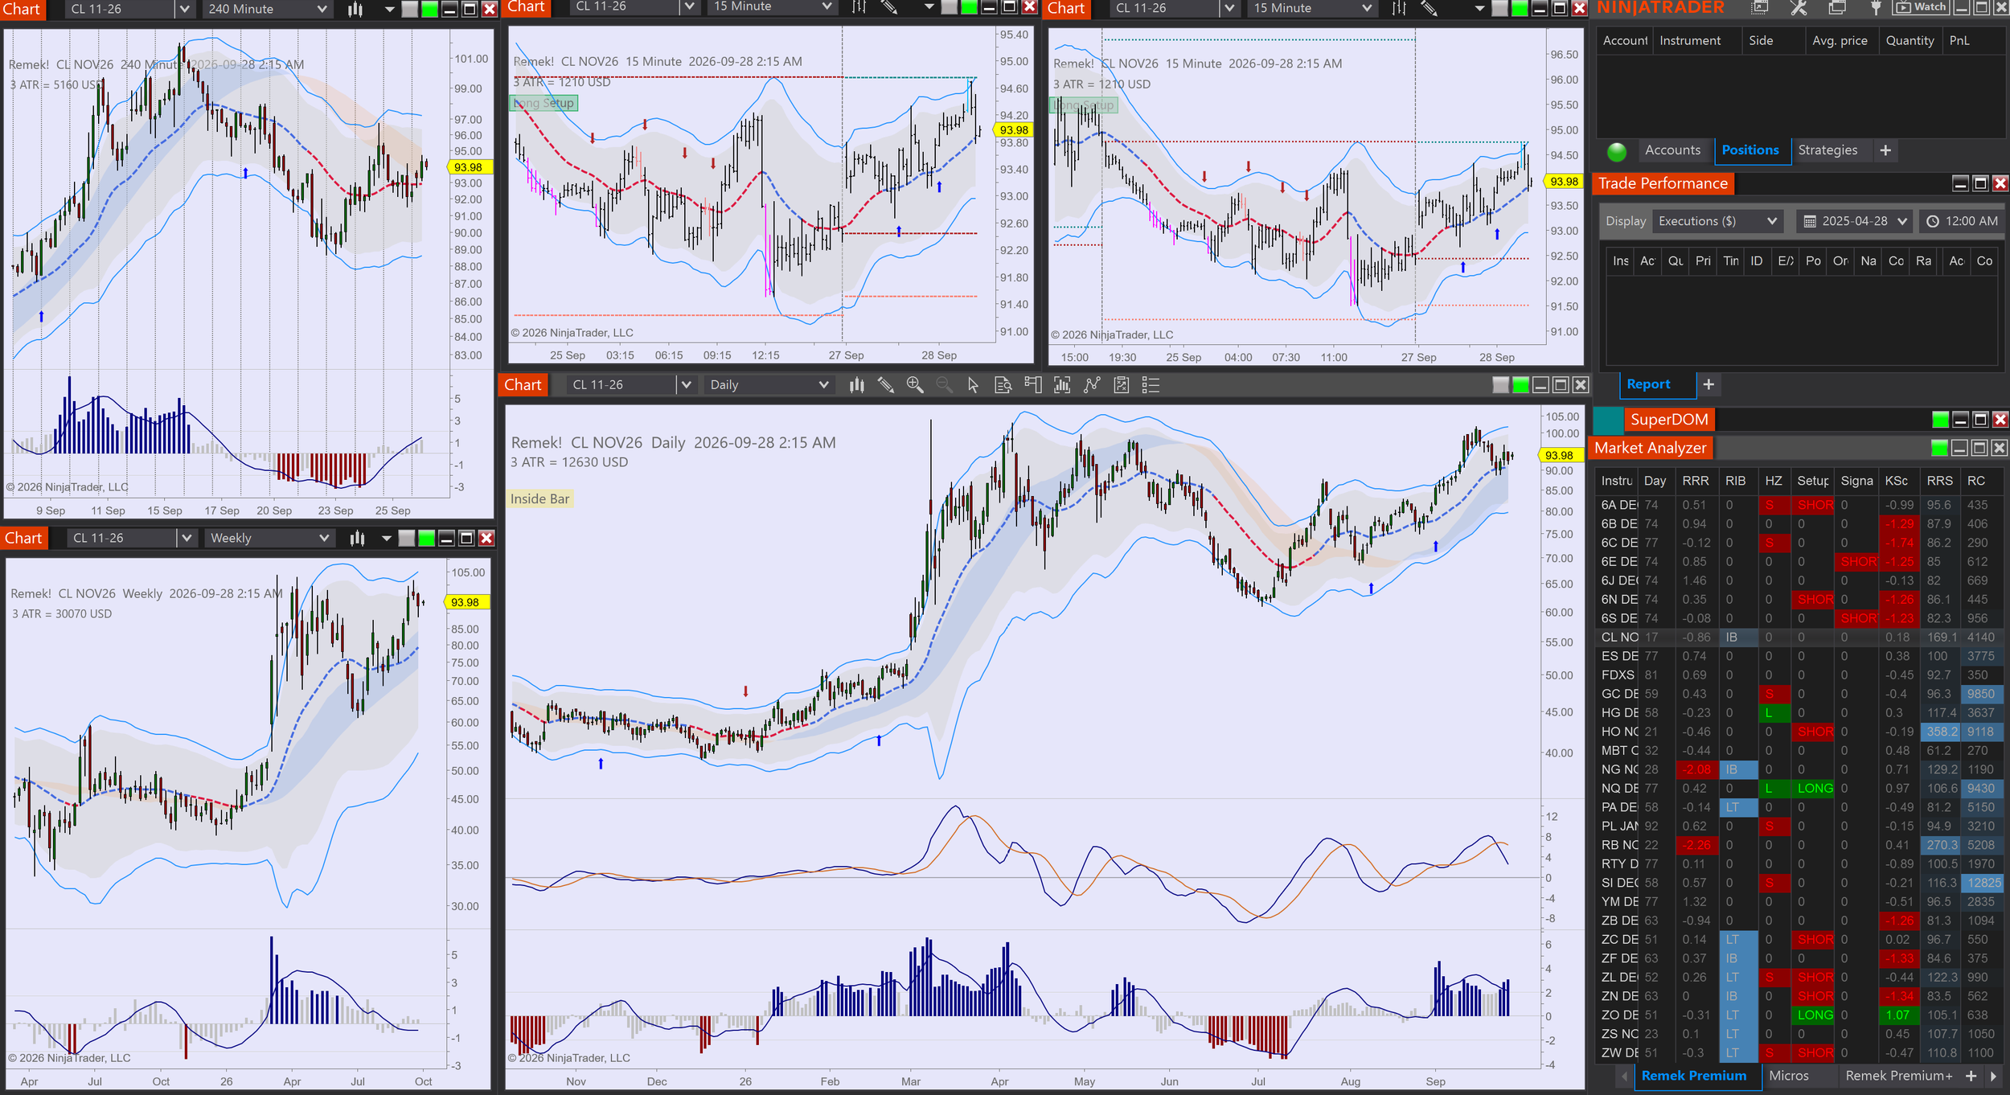Open the 240 Minute interval dropdown
This screenshot has width=2010, height=1095.
(x=268, y=9)
